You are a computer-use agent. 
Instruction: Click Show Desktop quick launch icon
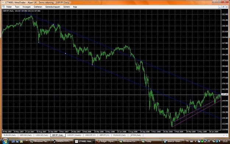(x=13, y=141)
